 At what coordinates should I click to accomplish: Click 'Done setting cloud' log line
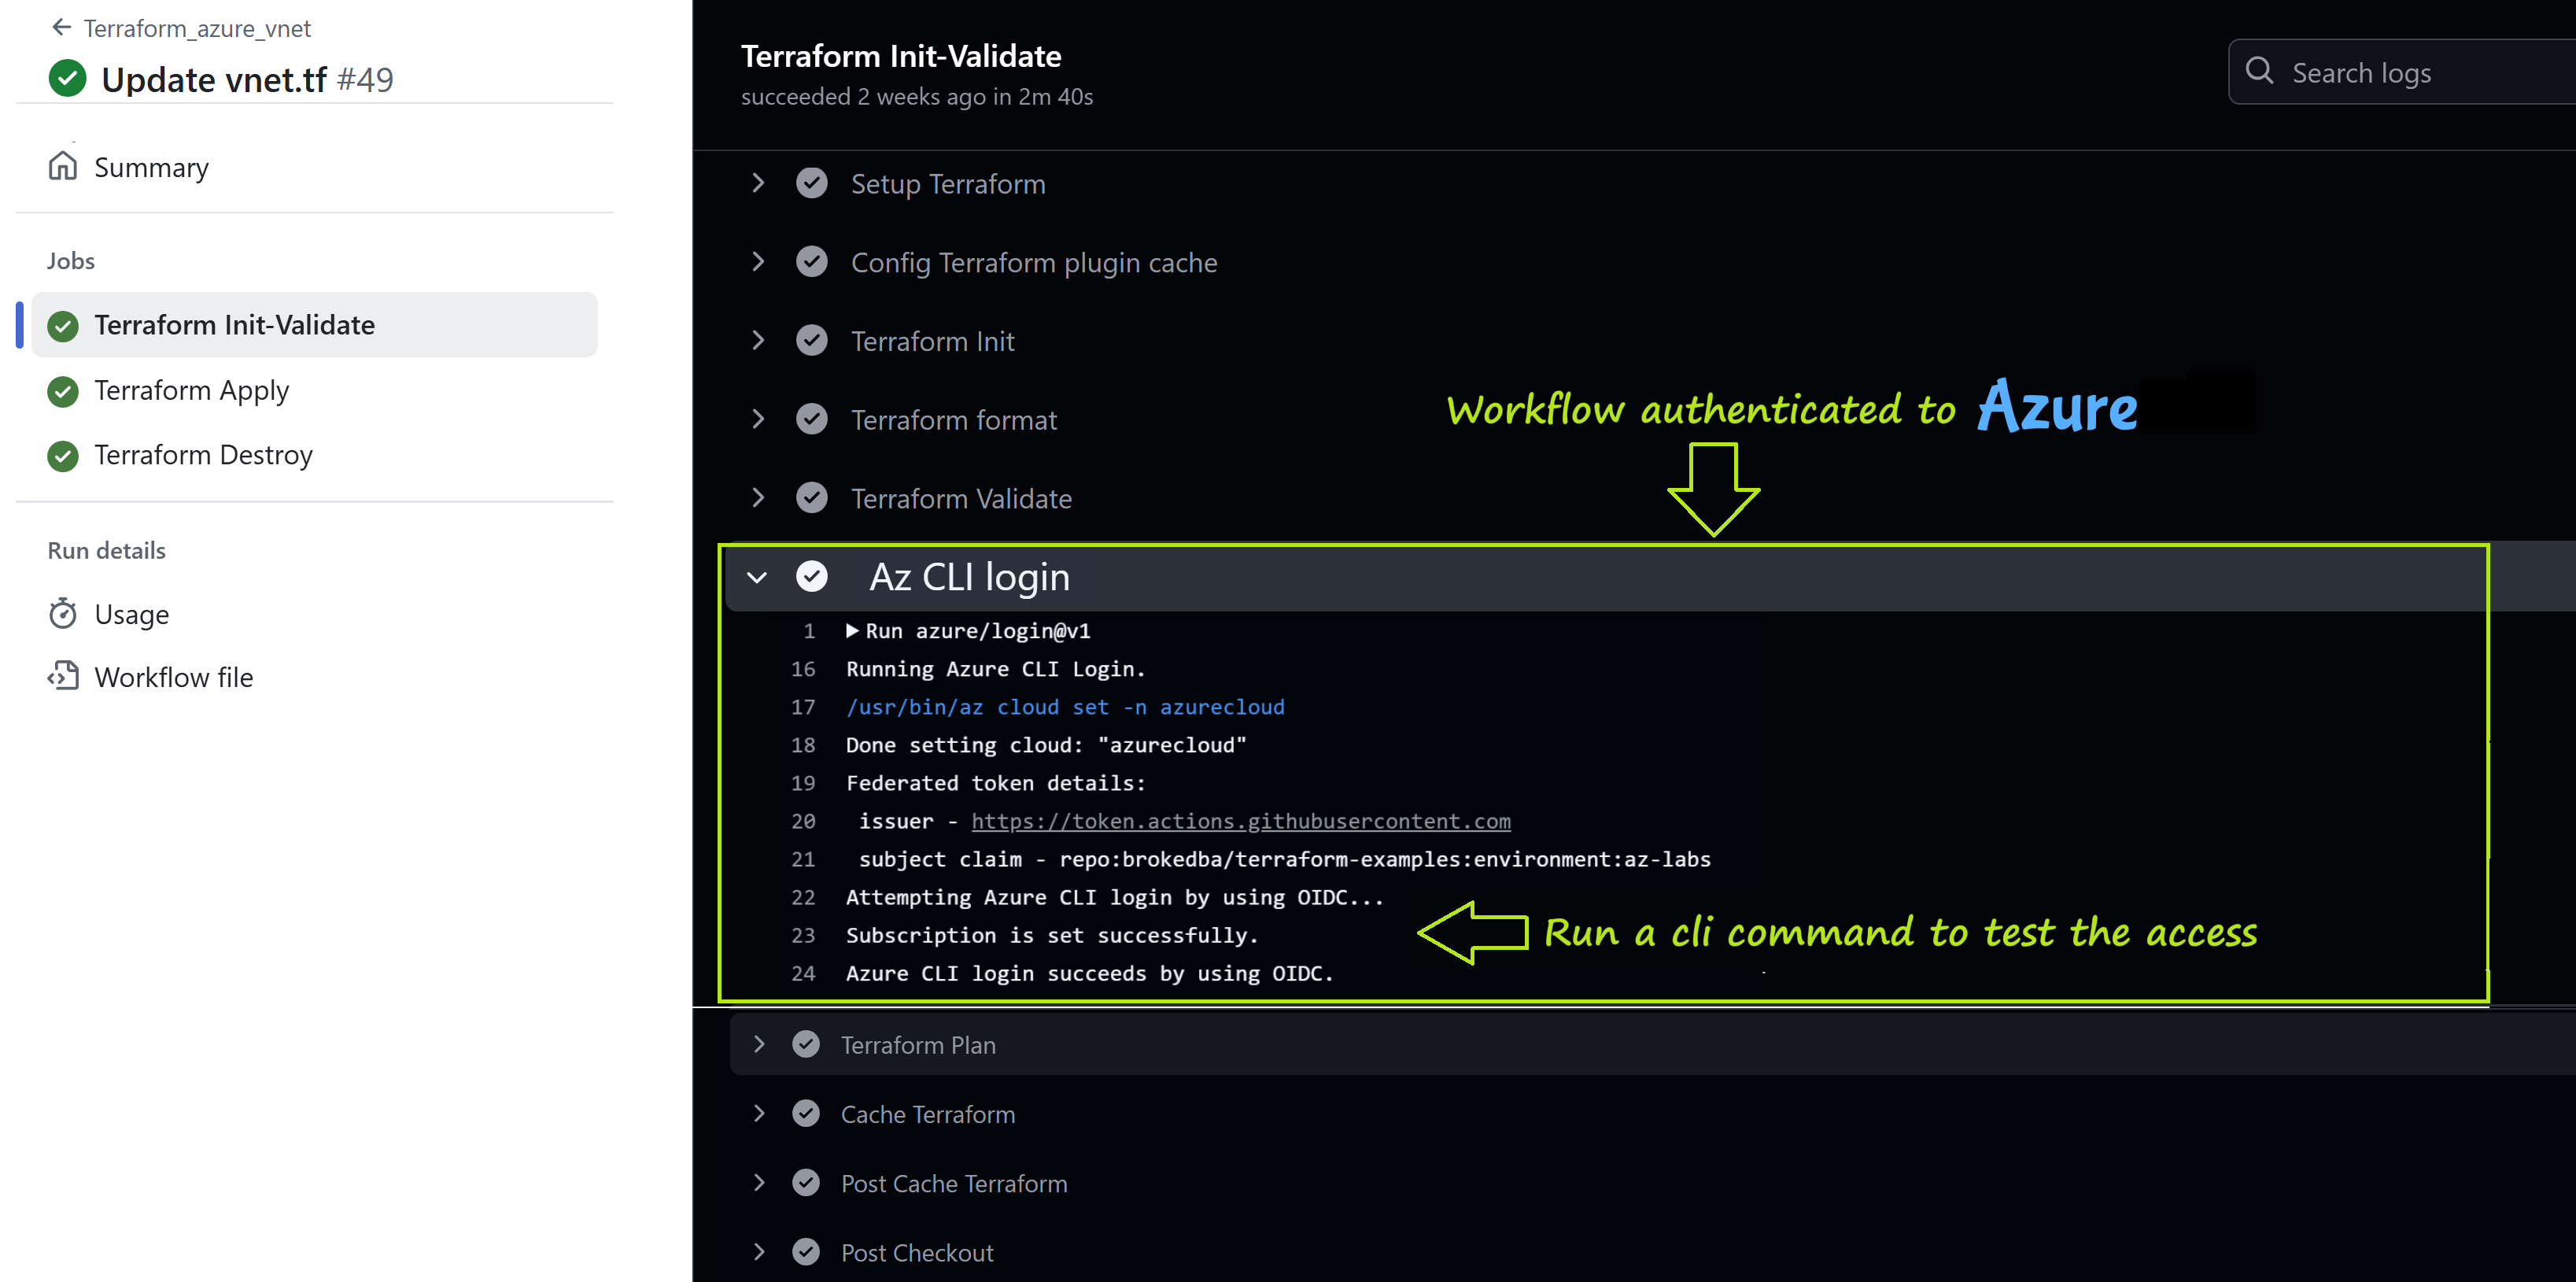1046,745
